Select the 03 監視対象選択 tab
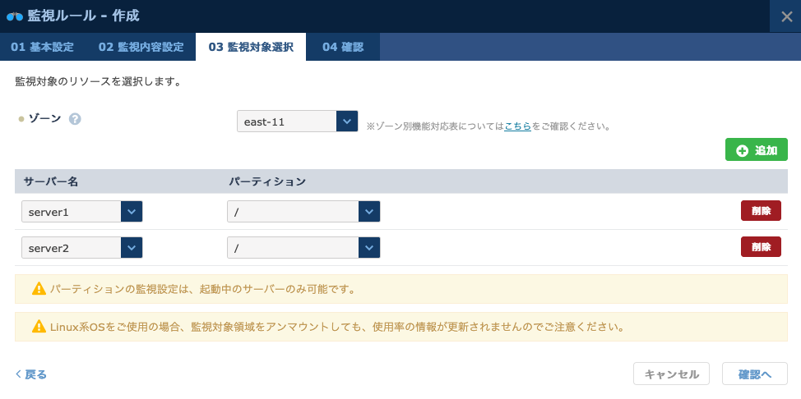Screen dimensions: 801x399 251,47
